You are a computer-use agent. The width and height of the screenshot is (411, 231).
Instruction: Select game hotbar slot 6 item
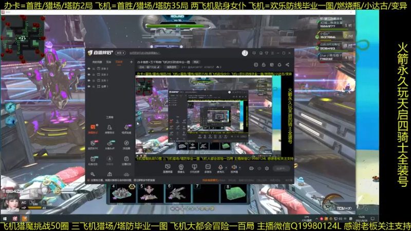[x=178, y=194]
